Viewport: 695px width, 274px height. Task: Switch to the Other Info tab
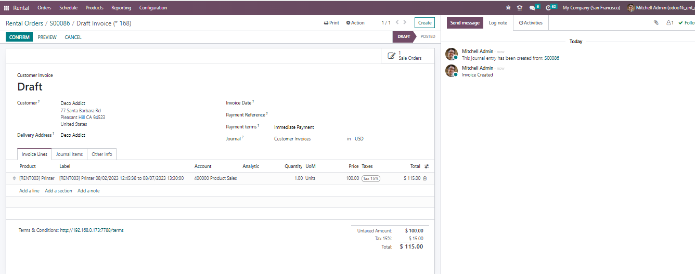tap(101, 154)
